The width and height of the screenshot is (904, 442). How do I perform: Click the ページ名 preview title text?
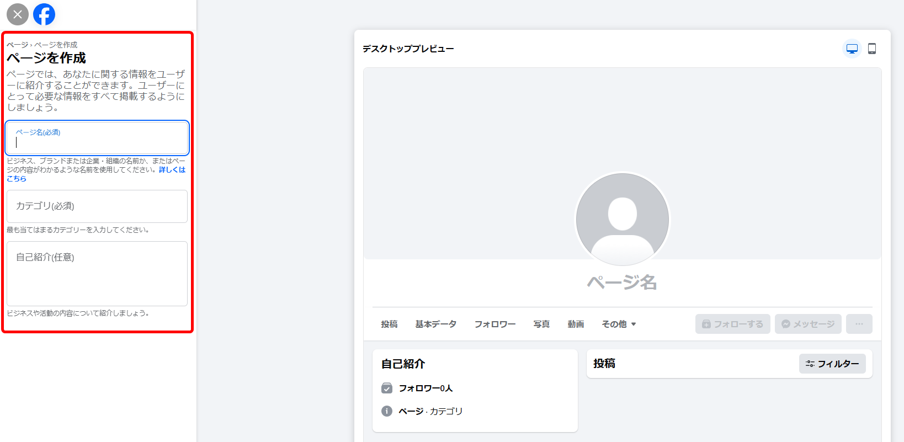click(x=622, y=283)
